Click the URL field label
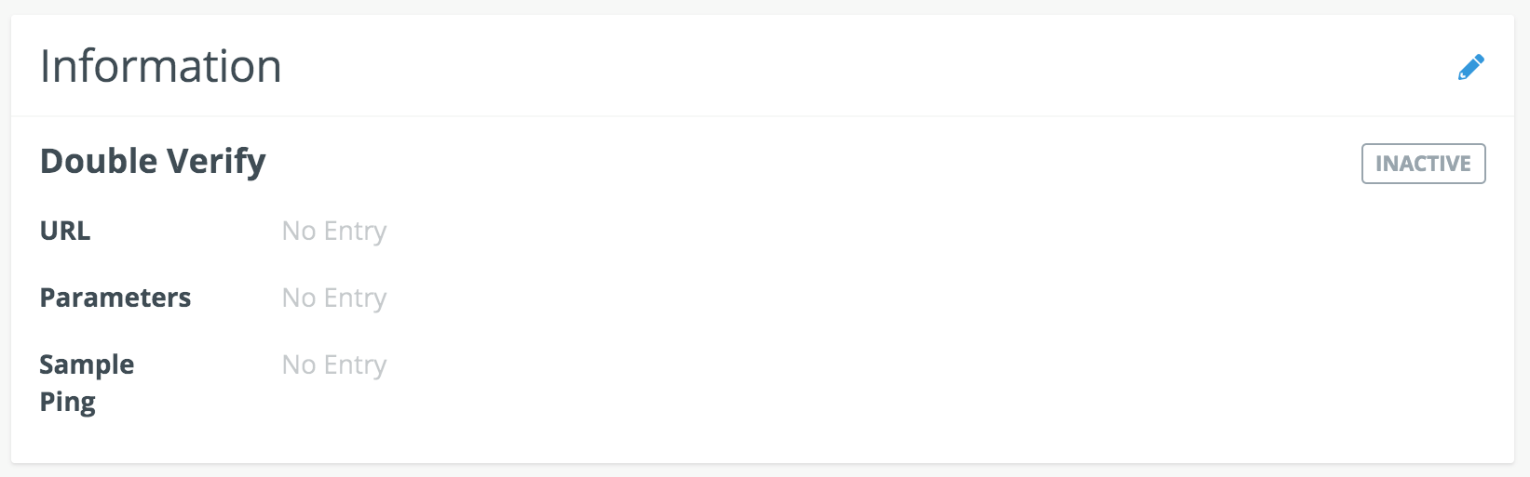The width and height of the screenshot is (1530, 477). click(x=65, y=231)
